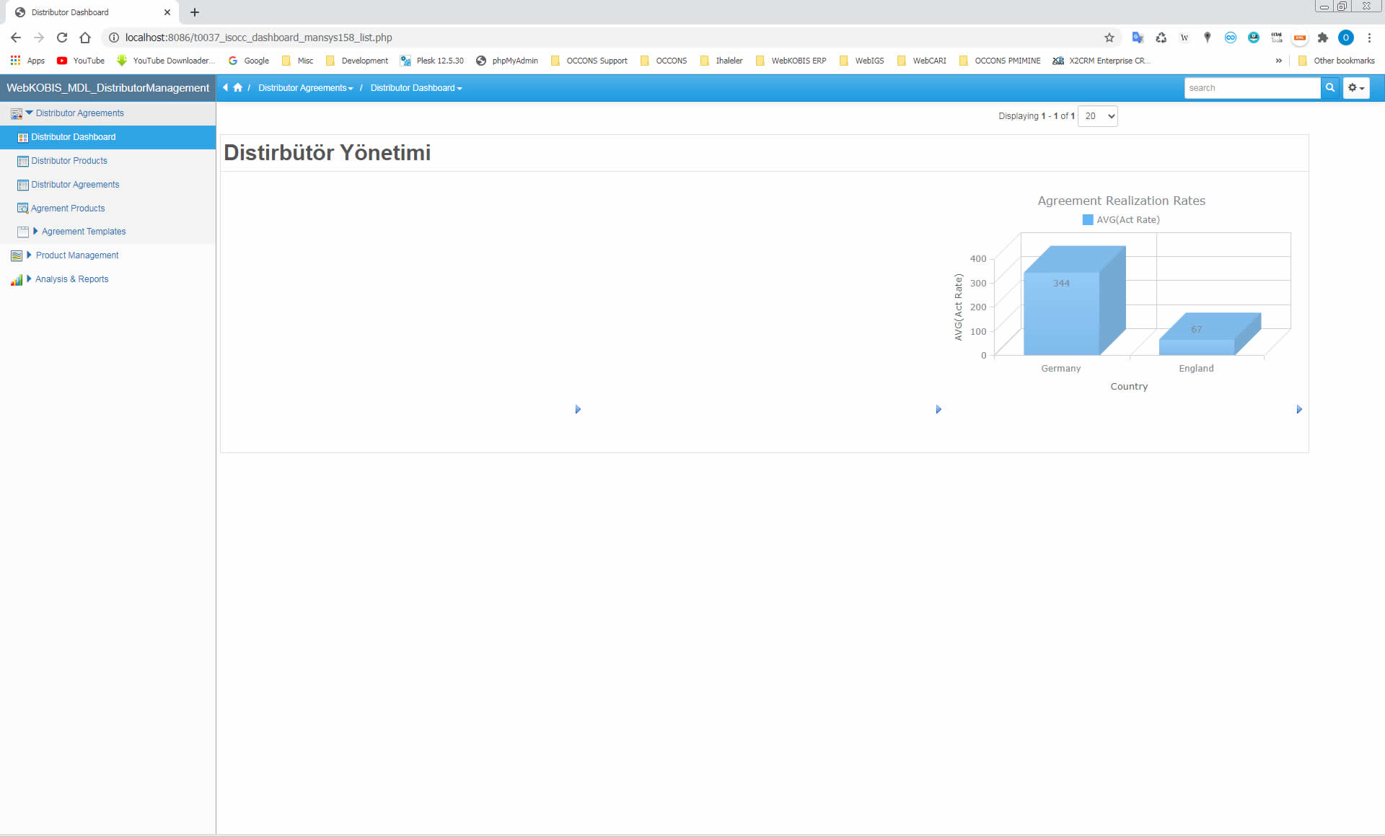Go back with browser back arrow
The height and width of the screenshot is (837, 1385).
pyautogui.click(x=16, y=38)
